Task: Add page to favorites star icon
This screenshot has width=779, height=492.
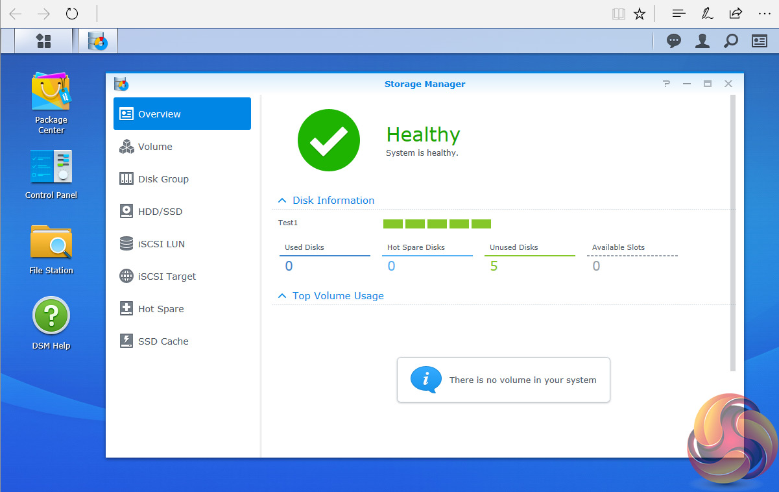Action: [x=640, y=14]
